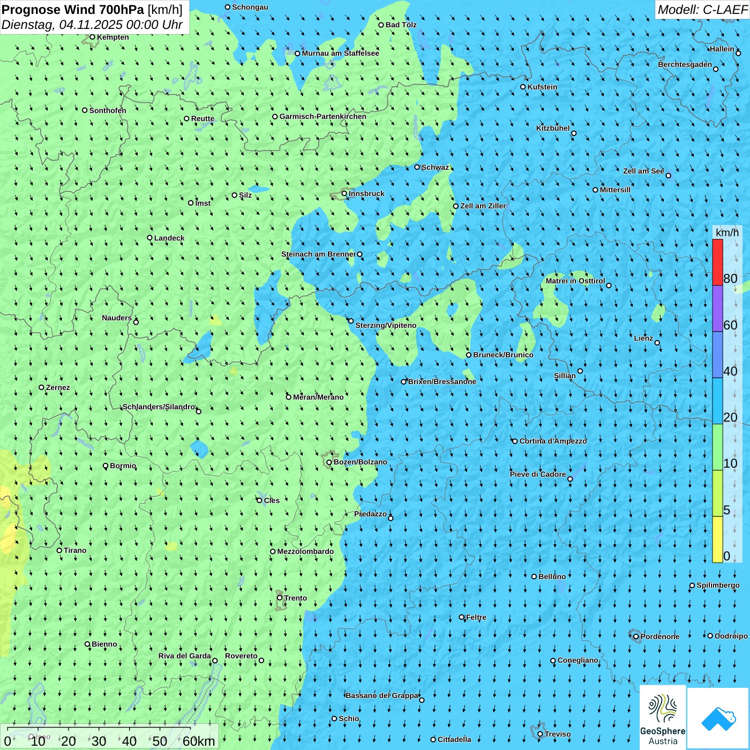The height and width of the screenshot is (750, 750).
Task: Click the Bozen/Bolzano city marker
Action: tap(329, 462)
